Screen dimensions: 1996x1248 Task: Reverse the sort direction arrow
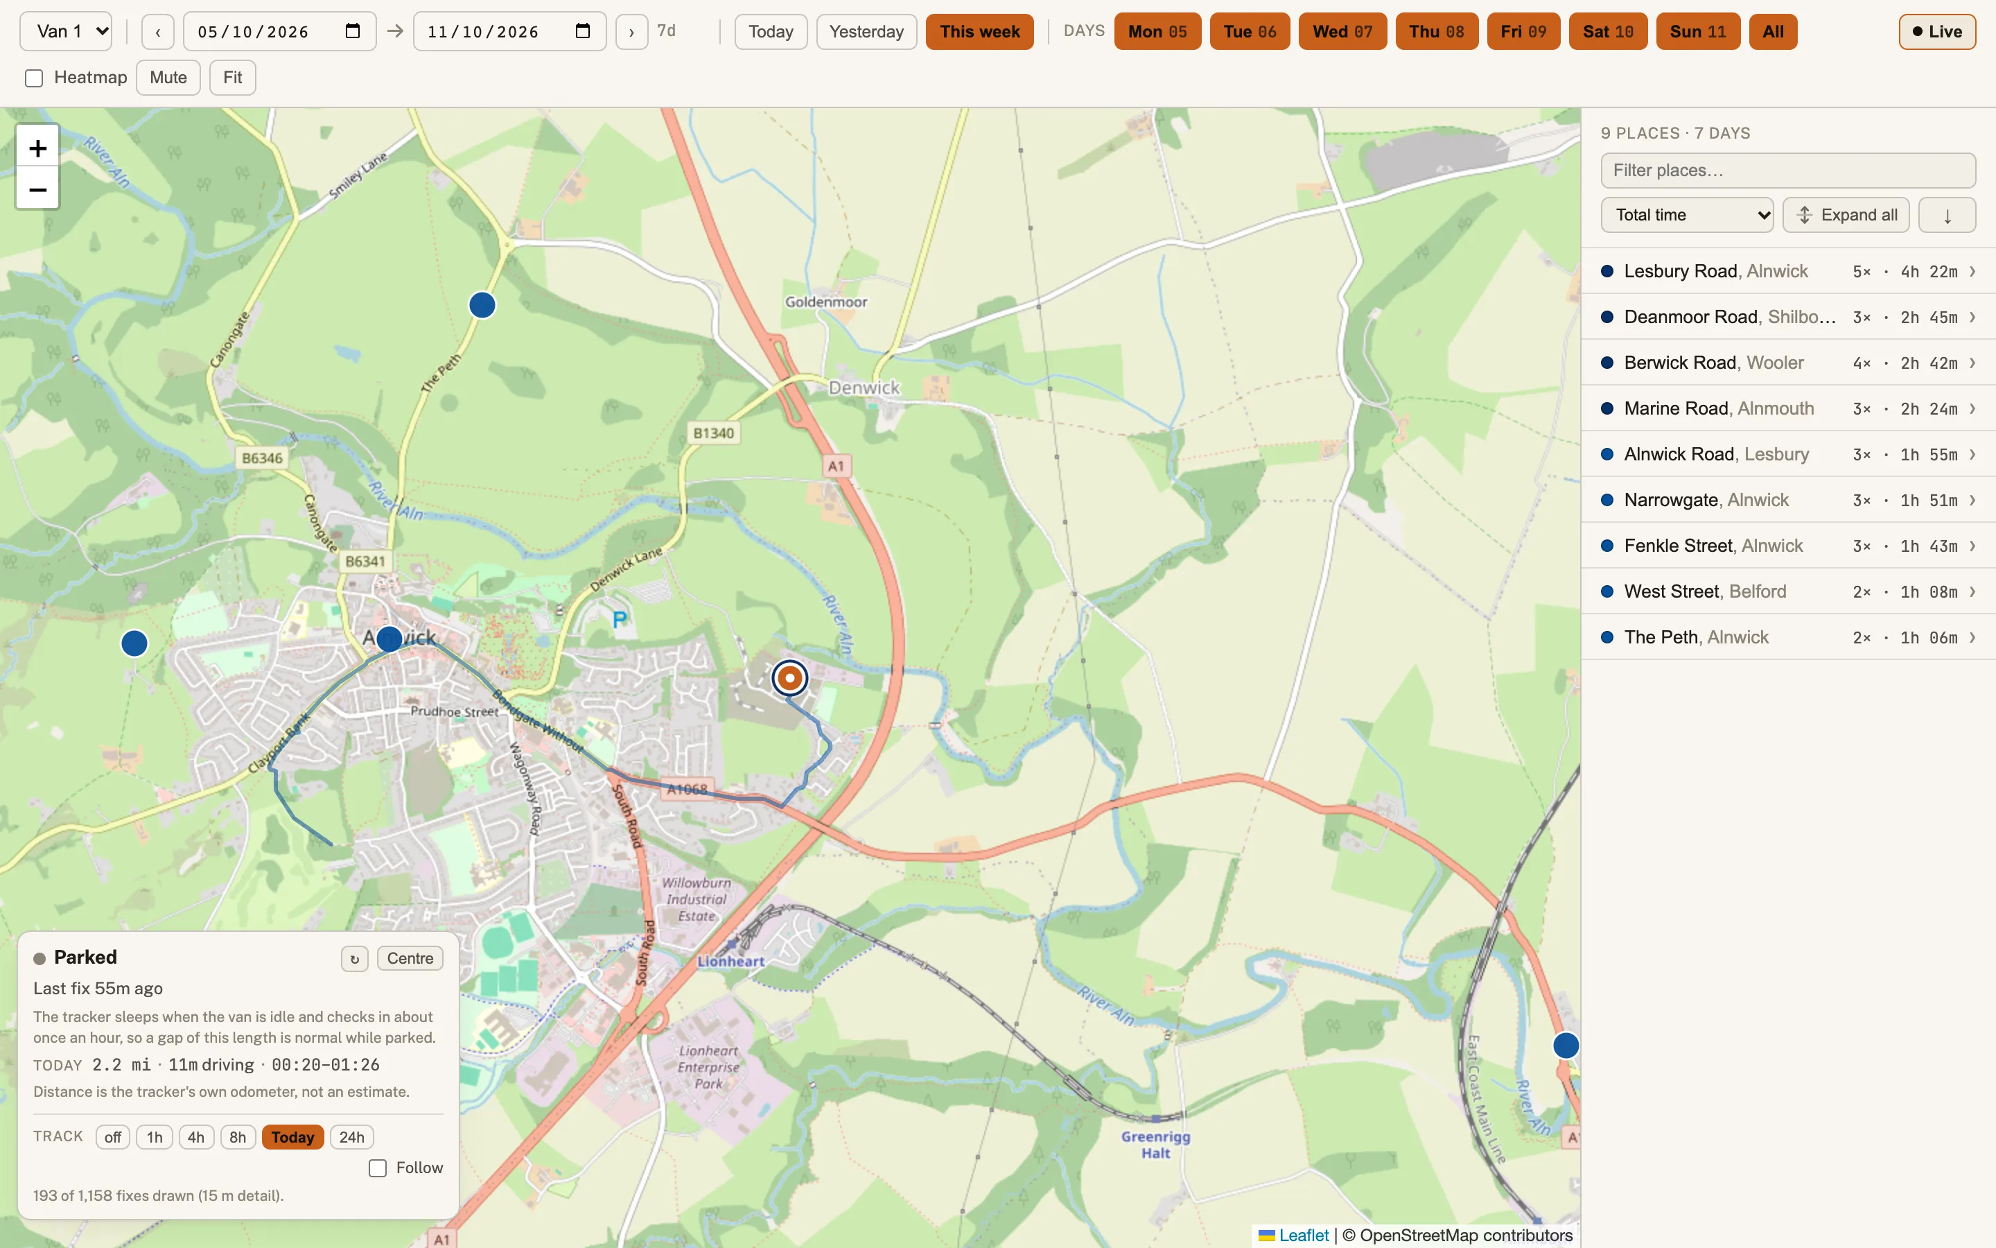pyautogui.click(x=1947, y=216)
